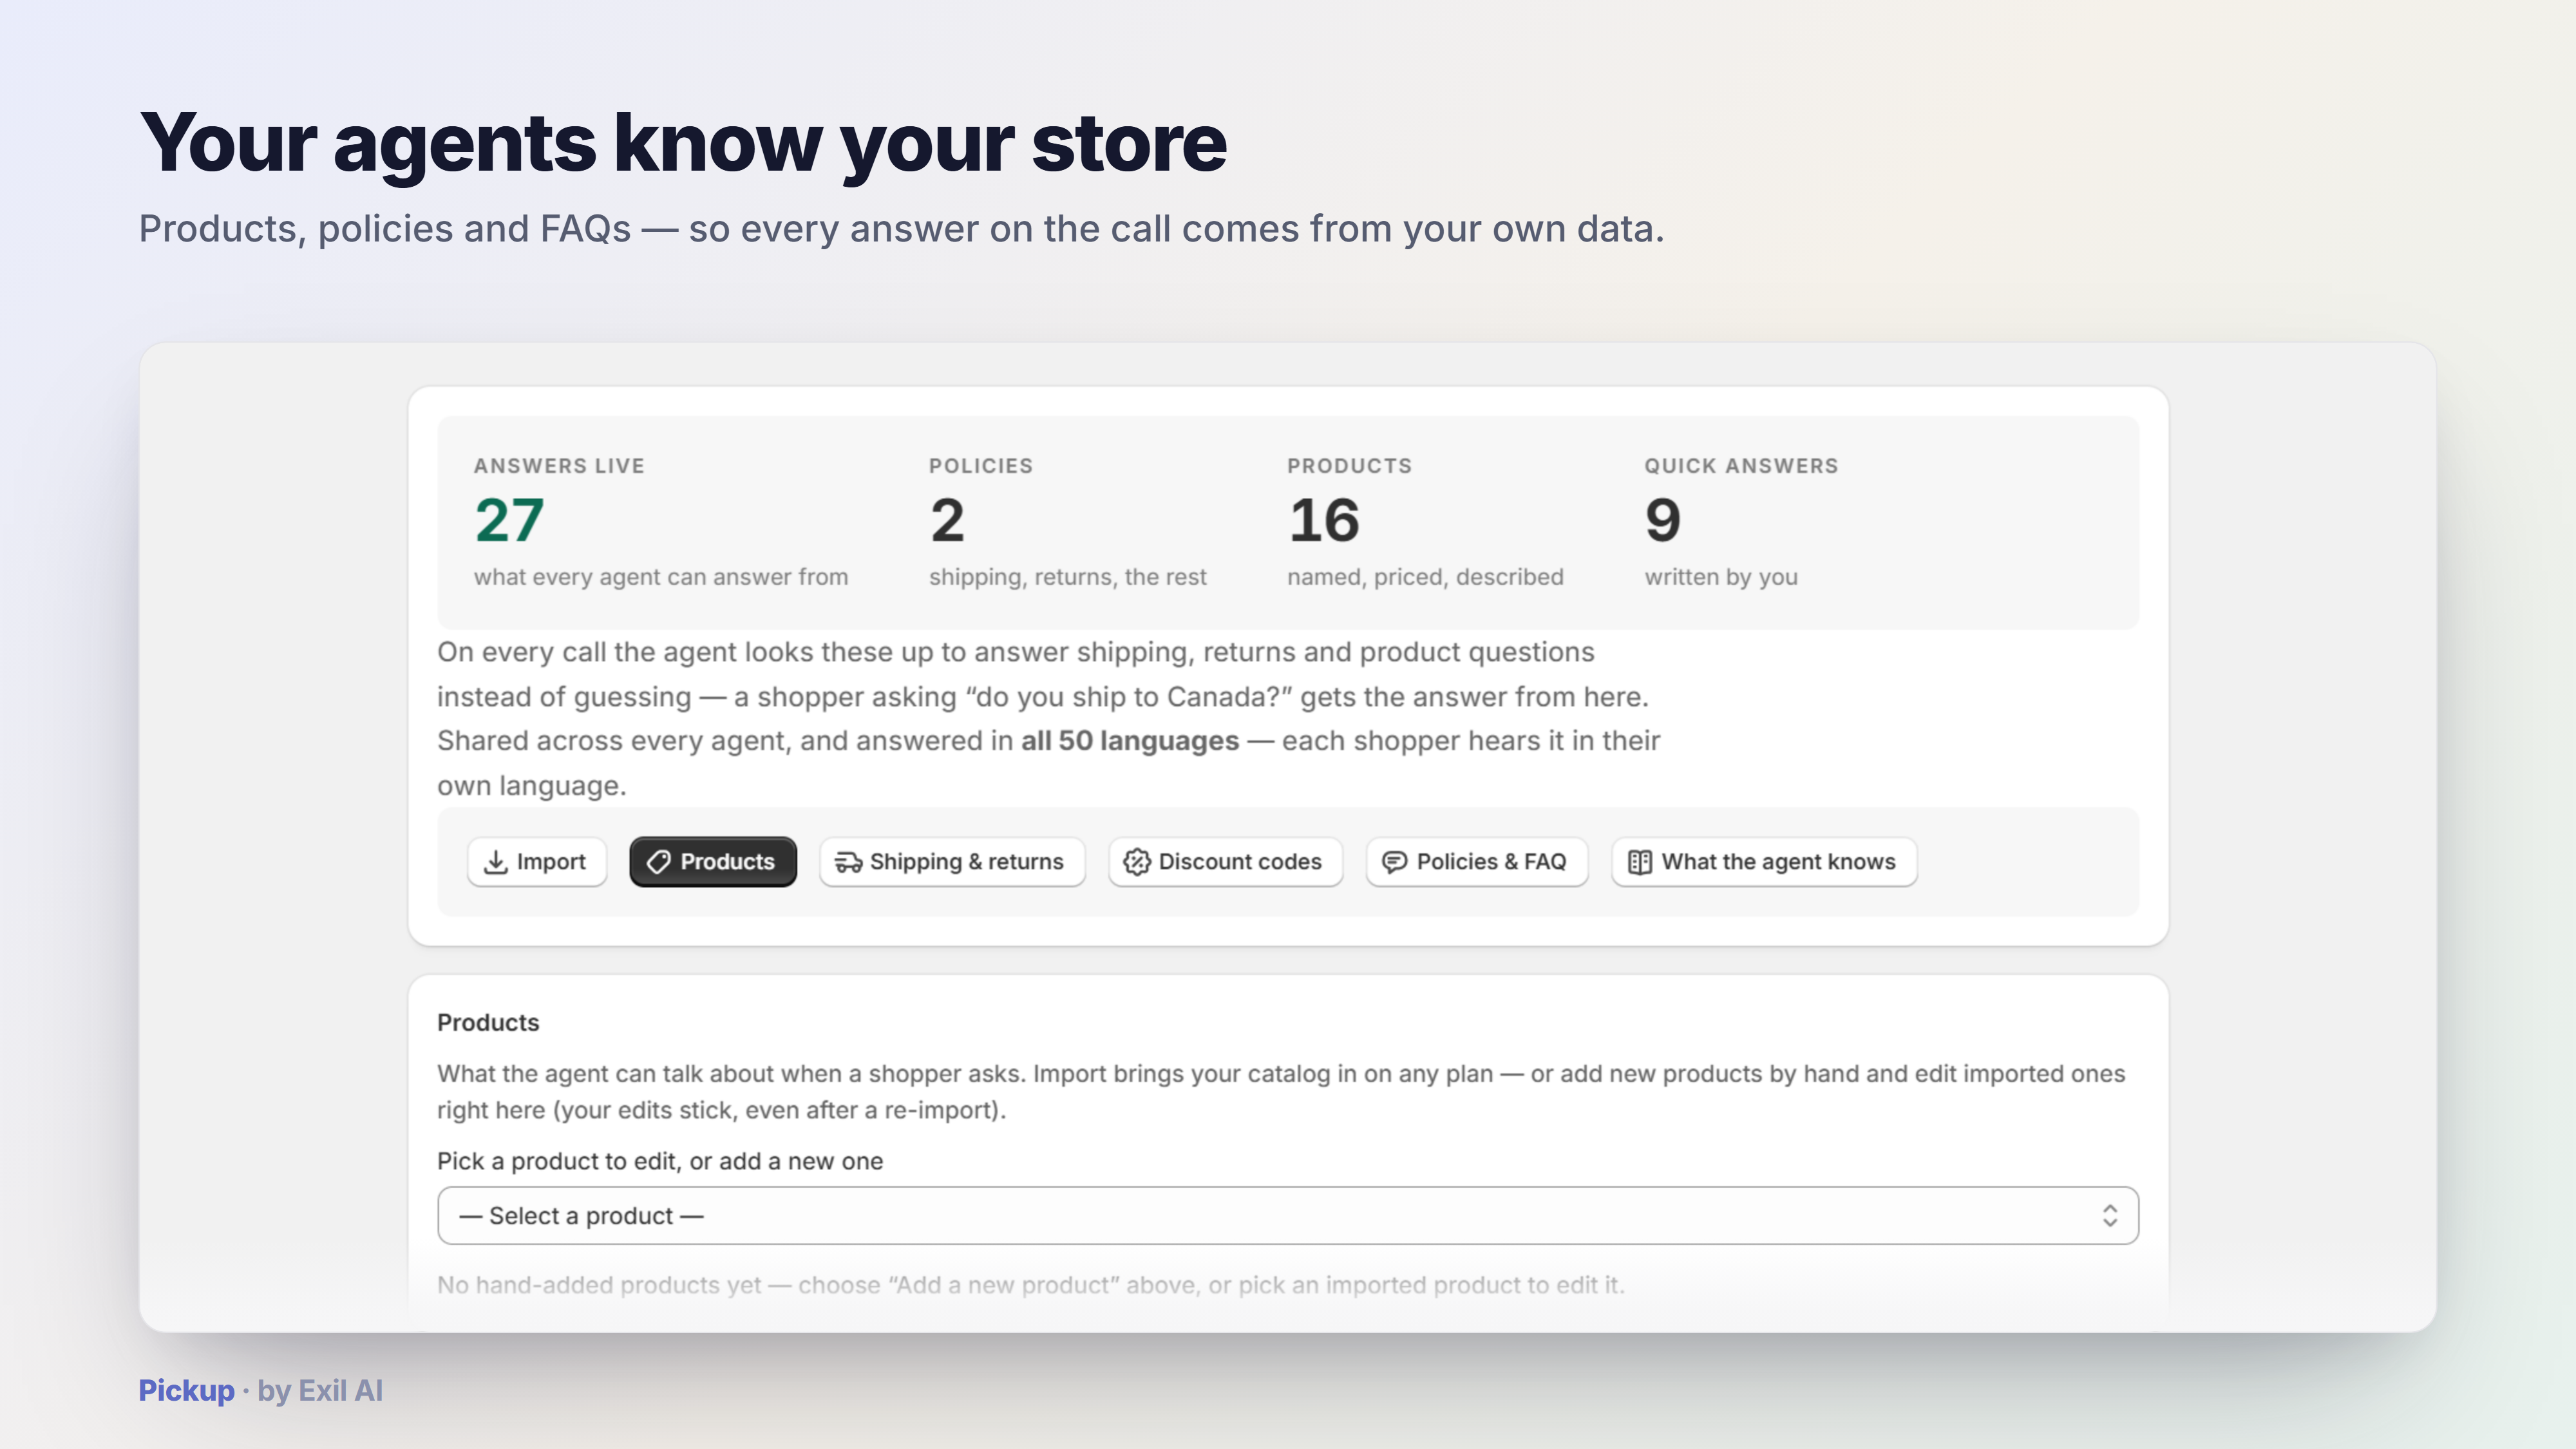Click the 'Products' section heading
2576x1449 pixels.
tap(488, 1023)
